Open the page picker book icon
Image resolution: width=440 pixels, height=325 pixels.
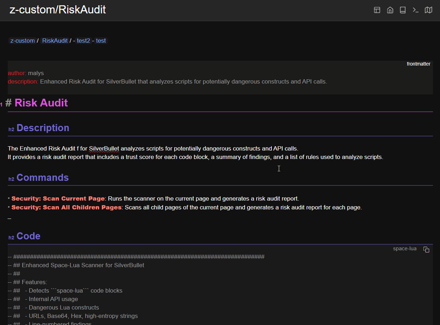pos(403,10)
